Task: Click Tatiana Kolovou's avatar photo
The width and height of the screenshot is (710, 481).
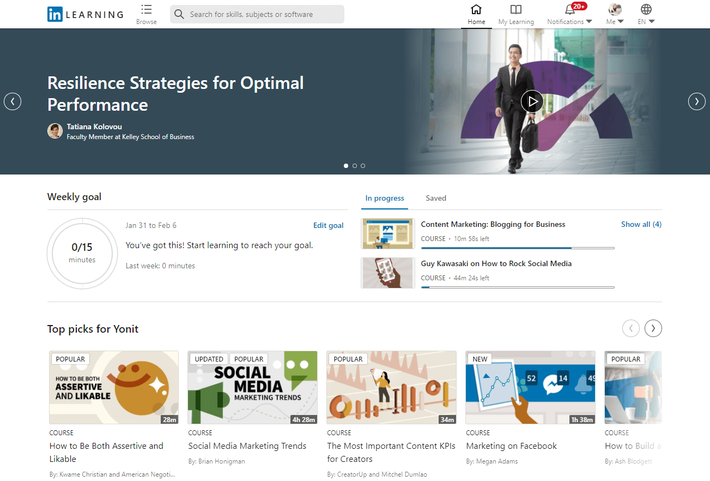Action: click(55, 131)
